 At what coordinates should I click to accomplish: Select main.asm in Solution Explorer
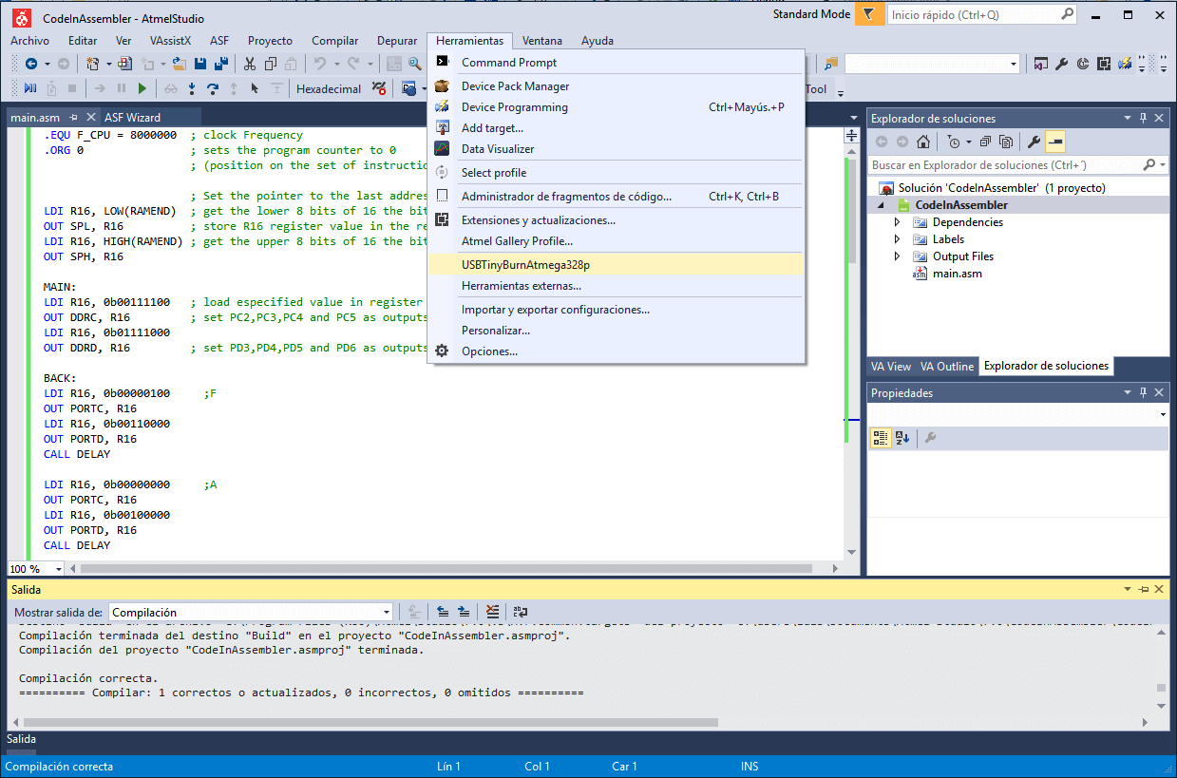[x=958, y=274]
